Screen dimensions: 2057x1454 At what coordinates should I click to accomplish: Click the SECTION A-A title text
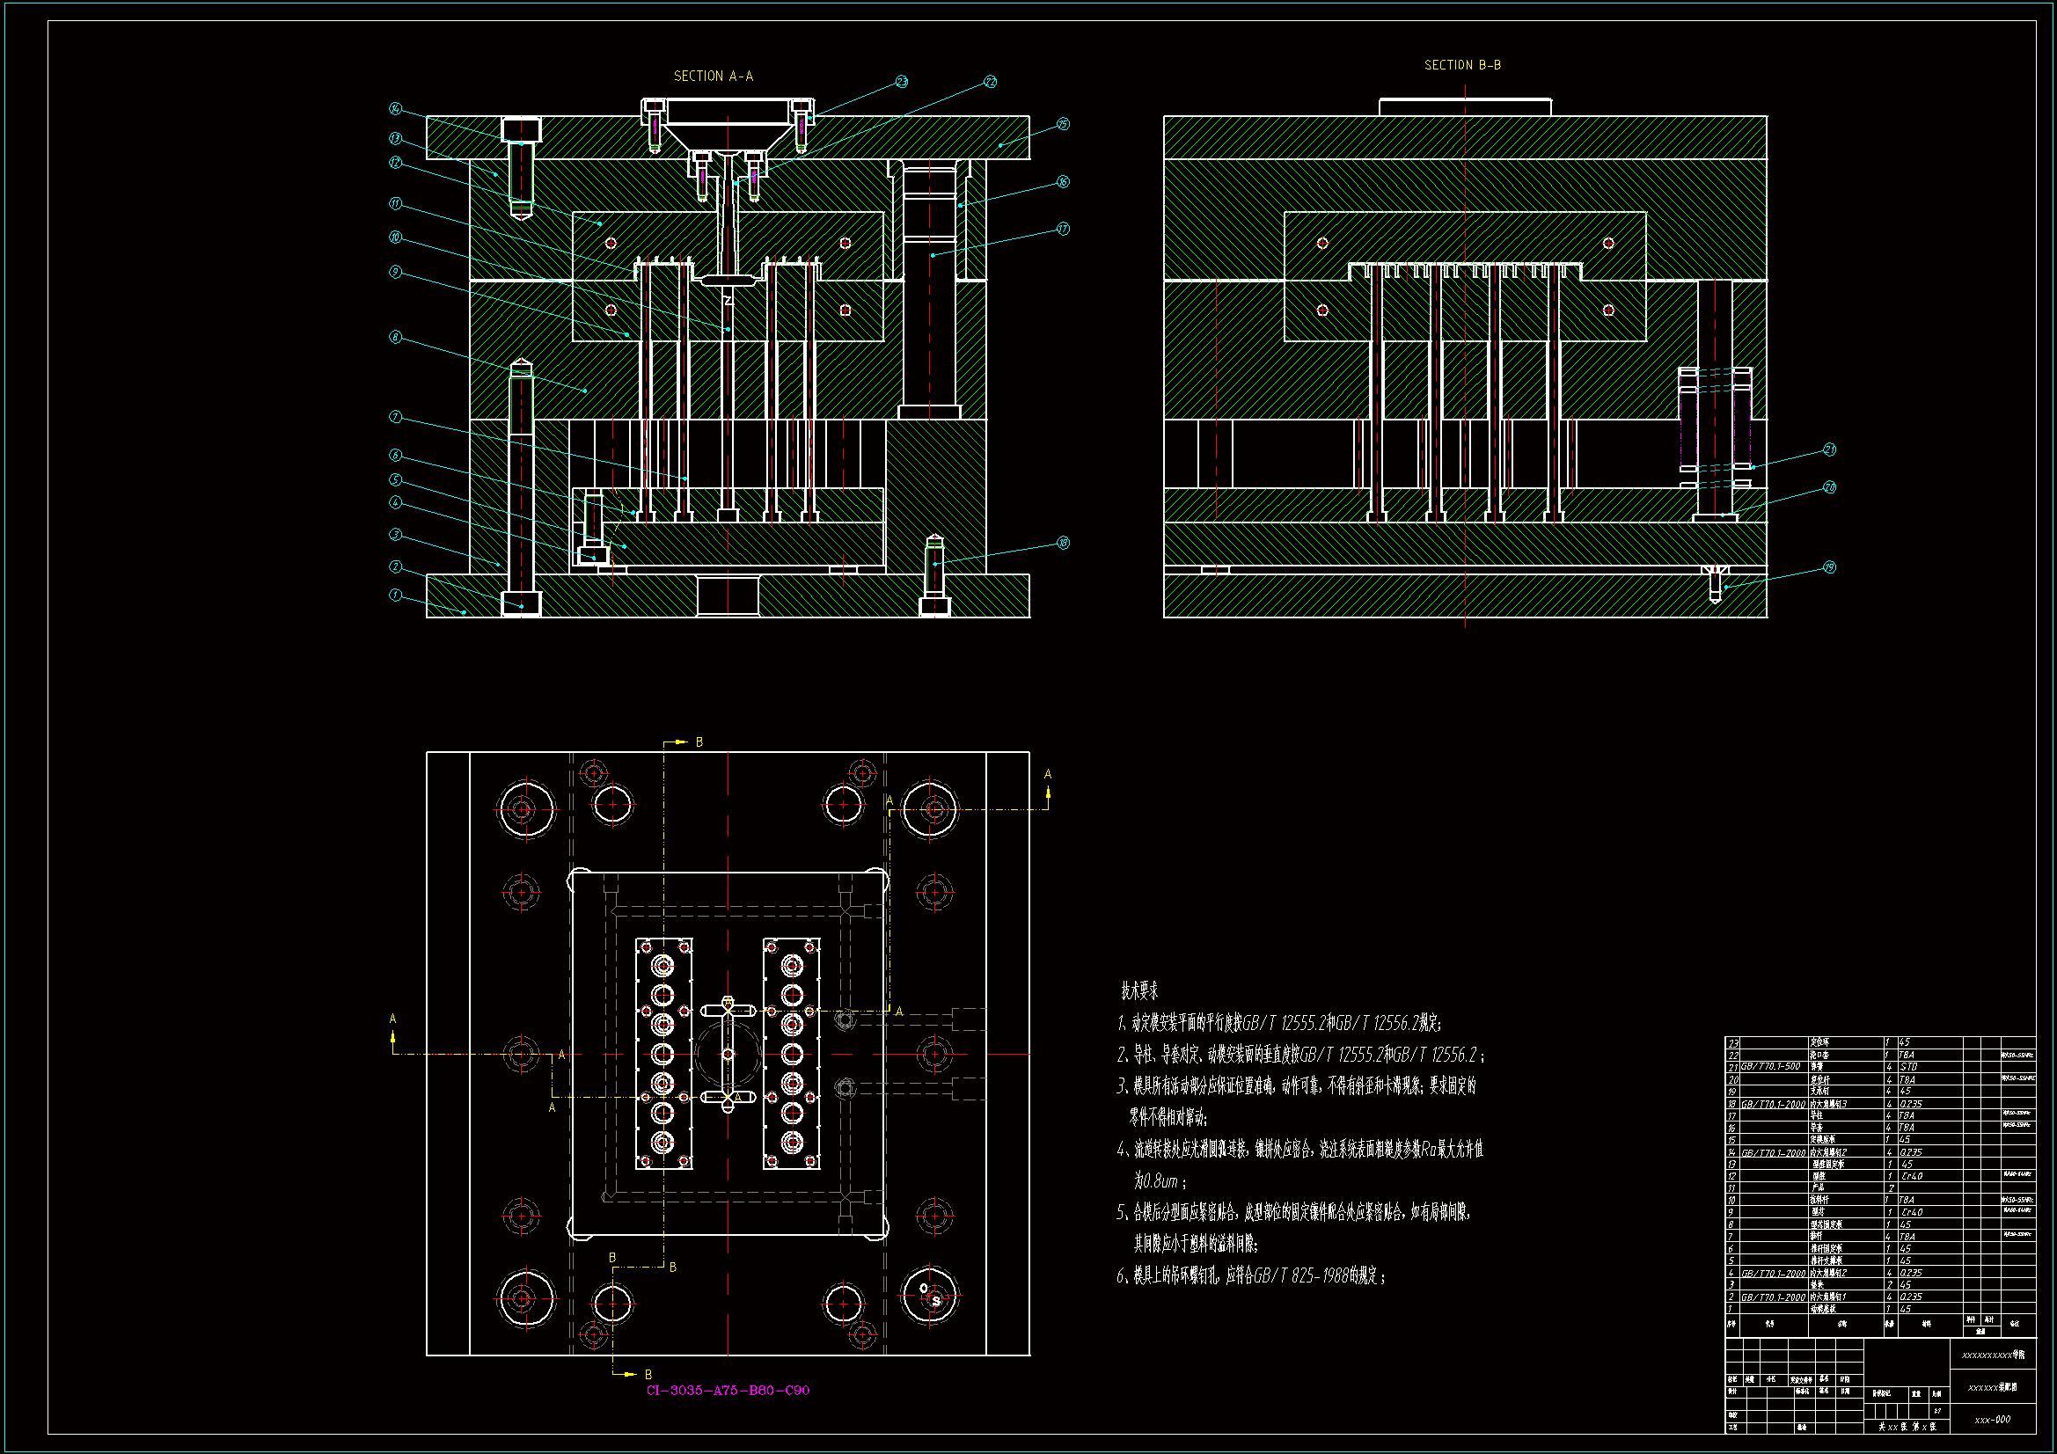(x=714, y=77)
